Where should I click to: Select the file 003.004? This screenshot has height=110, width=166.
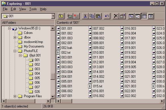(65, 72)
